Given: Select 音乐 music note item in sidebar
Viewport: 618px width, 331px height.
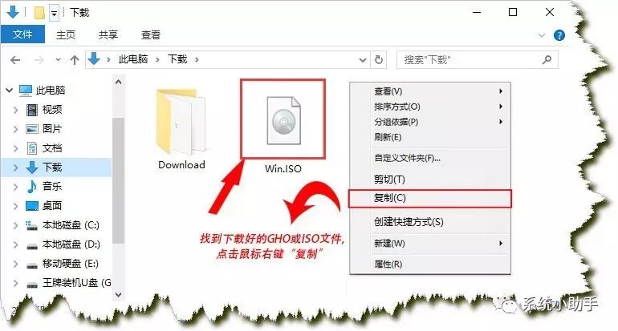Looking at the screenshot, I should (44, 186).
